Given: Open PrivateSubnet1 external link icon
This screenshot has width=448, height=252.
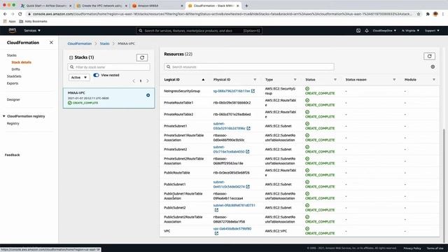Looking at the screenshot, I should click(248, 128).
